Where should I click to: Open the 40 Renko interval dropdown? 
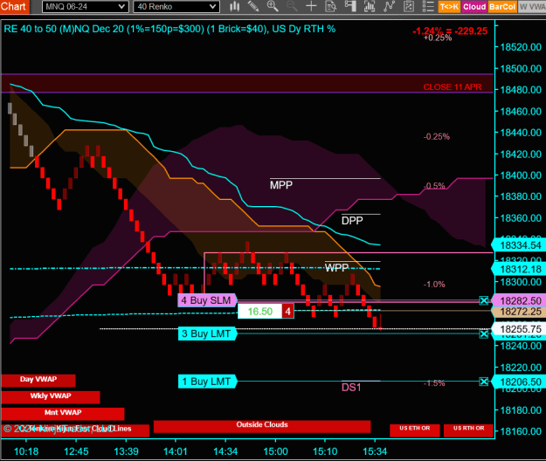click(176, 7)
